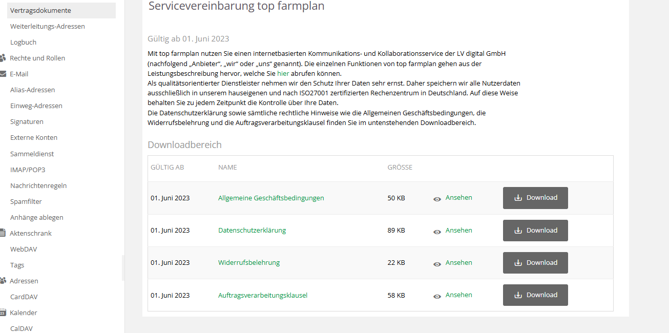This screenshot has width=669, height=333.
Task: Select the 22 KB size cell
Action: [x=396, y=262]
